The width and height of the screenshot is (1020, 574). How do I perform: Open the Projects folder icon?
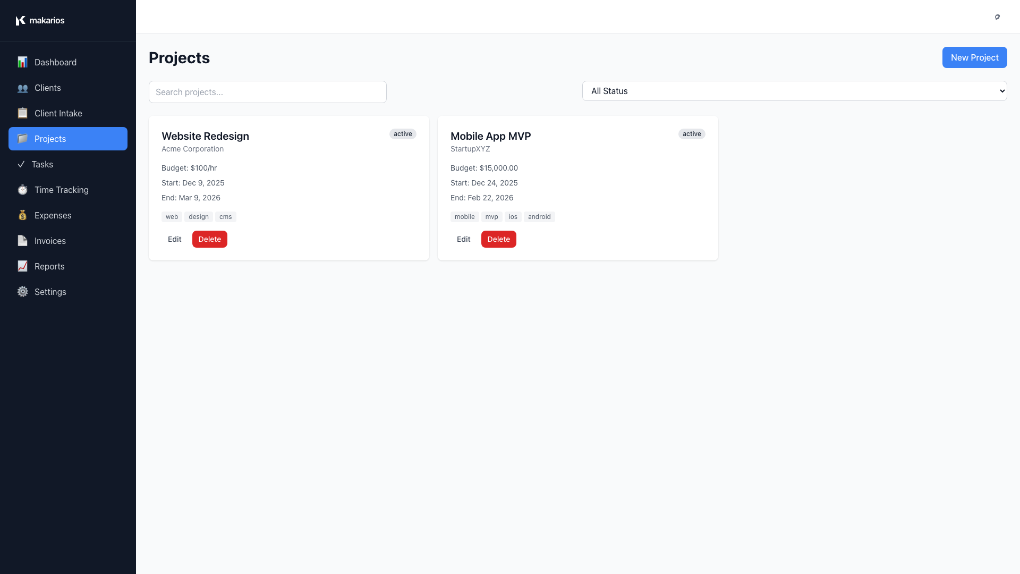[22, 139]
